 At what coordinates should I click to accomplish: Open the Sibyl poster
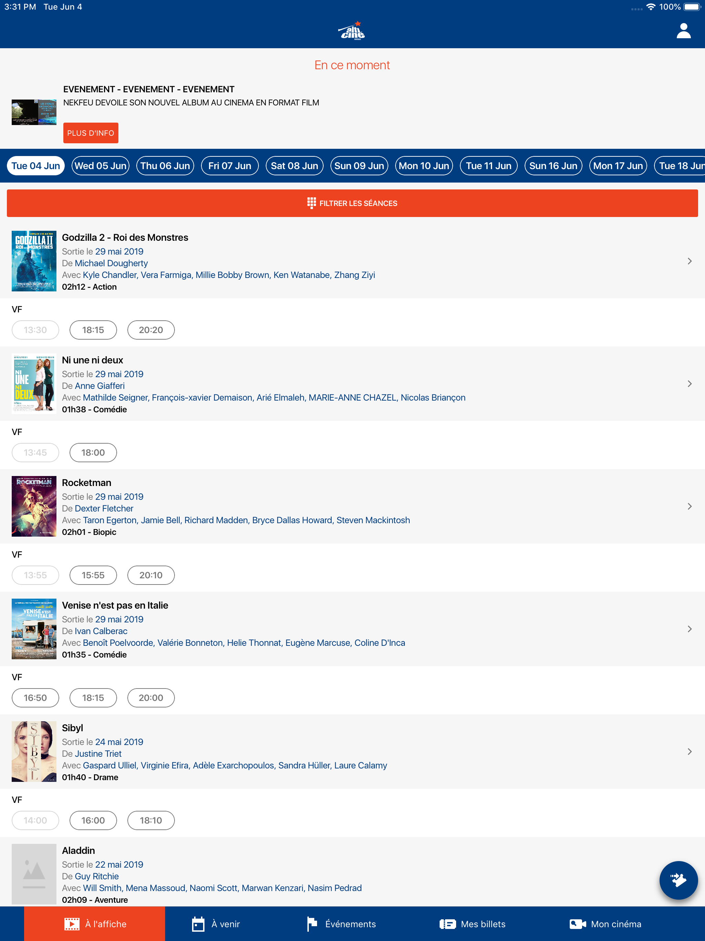[x=34, y=751]
